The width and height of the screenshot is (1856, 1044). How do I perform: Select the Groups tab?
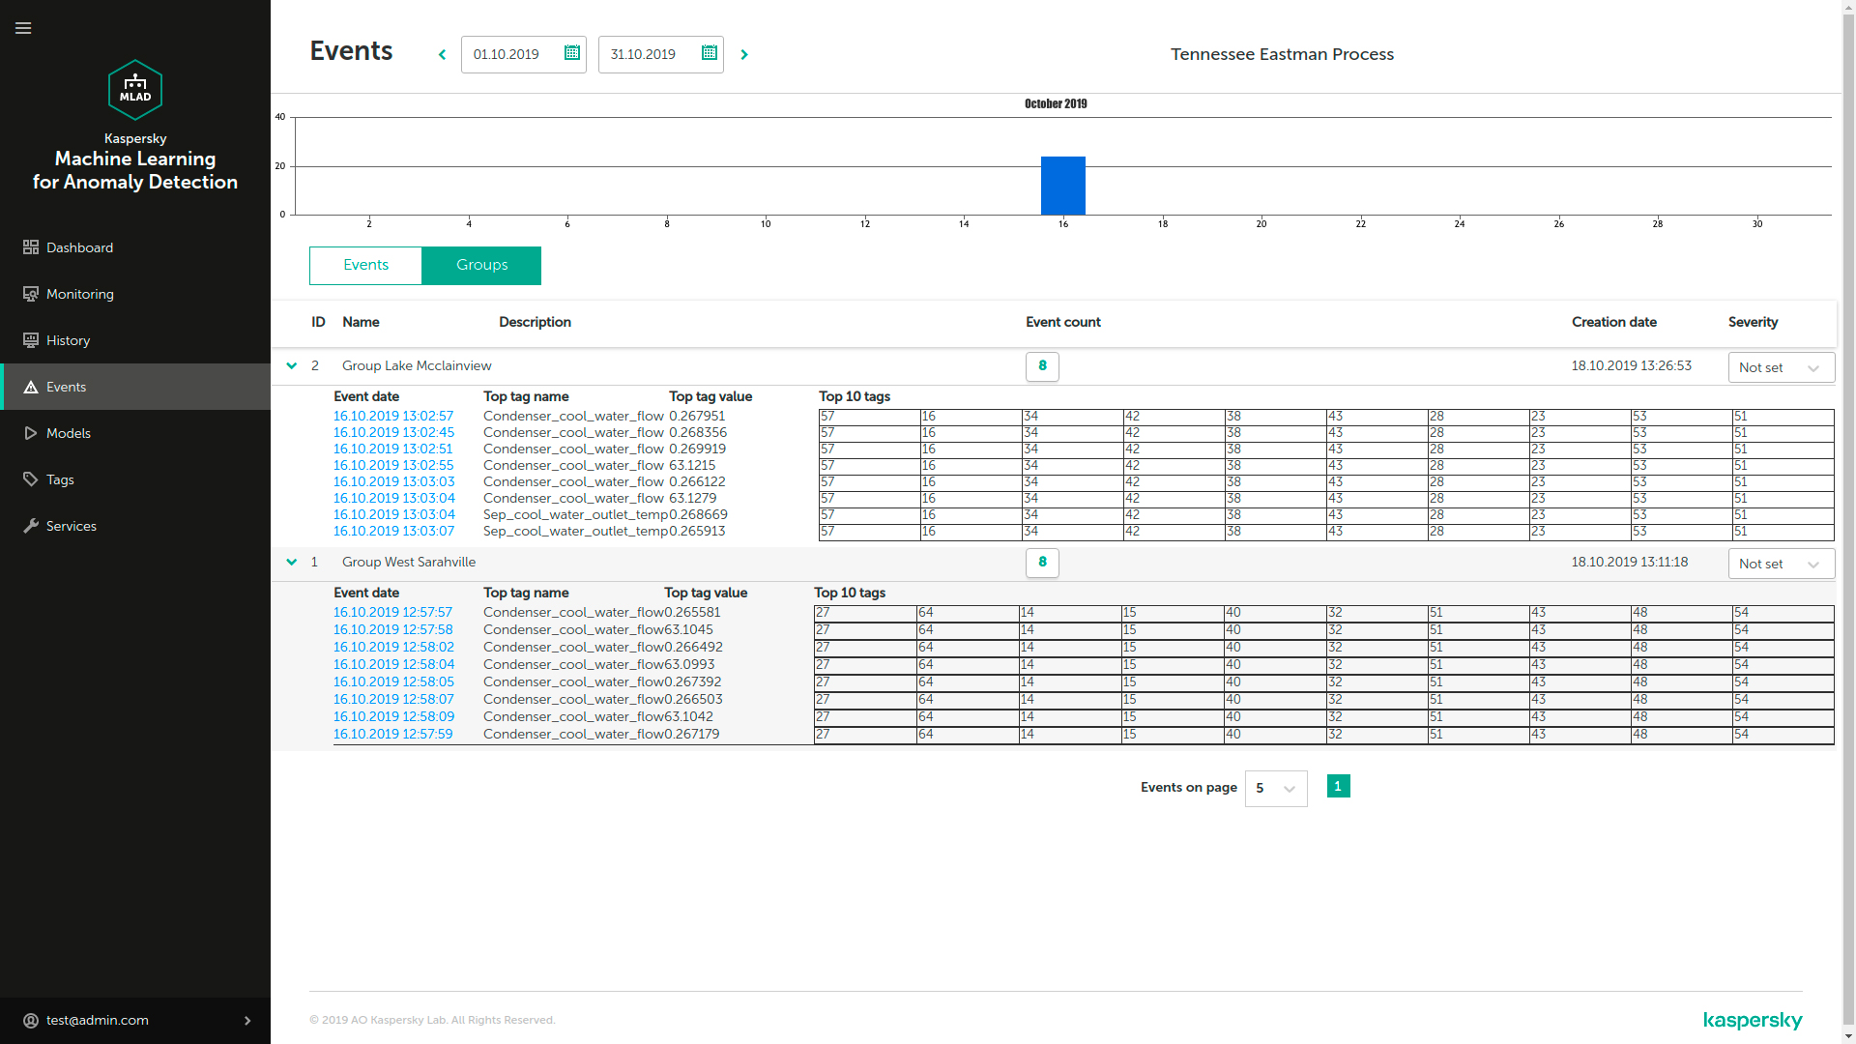[x=481, y=266]
